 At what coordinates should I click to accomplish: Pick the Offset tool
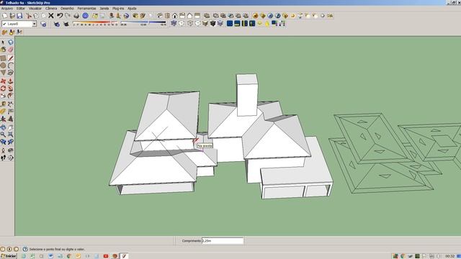click(x=11, y=96)
